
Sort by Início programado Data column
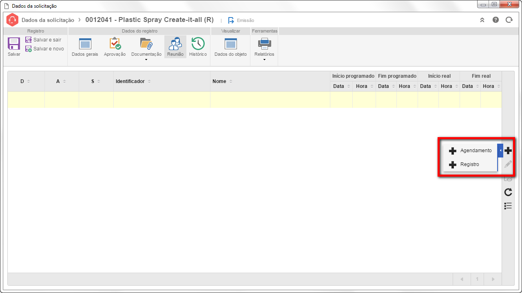coord(341,86)
